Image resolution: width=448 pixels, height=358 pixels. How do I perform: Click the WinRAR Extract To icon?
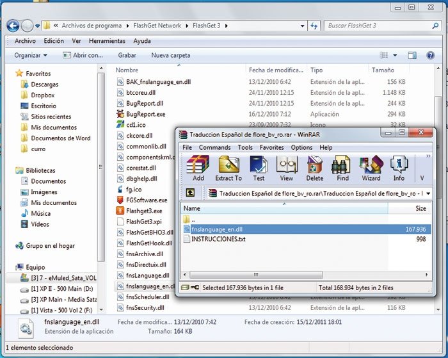(228, 168)
